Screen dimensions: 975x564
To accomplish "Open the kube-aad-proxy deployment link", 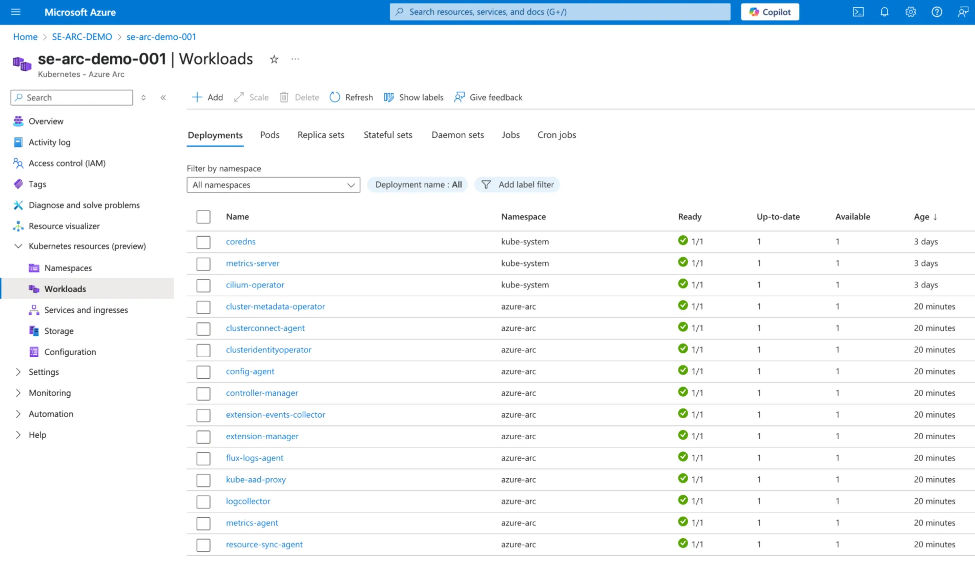I will (x=256, y=480).
